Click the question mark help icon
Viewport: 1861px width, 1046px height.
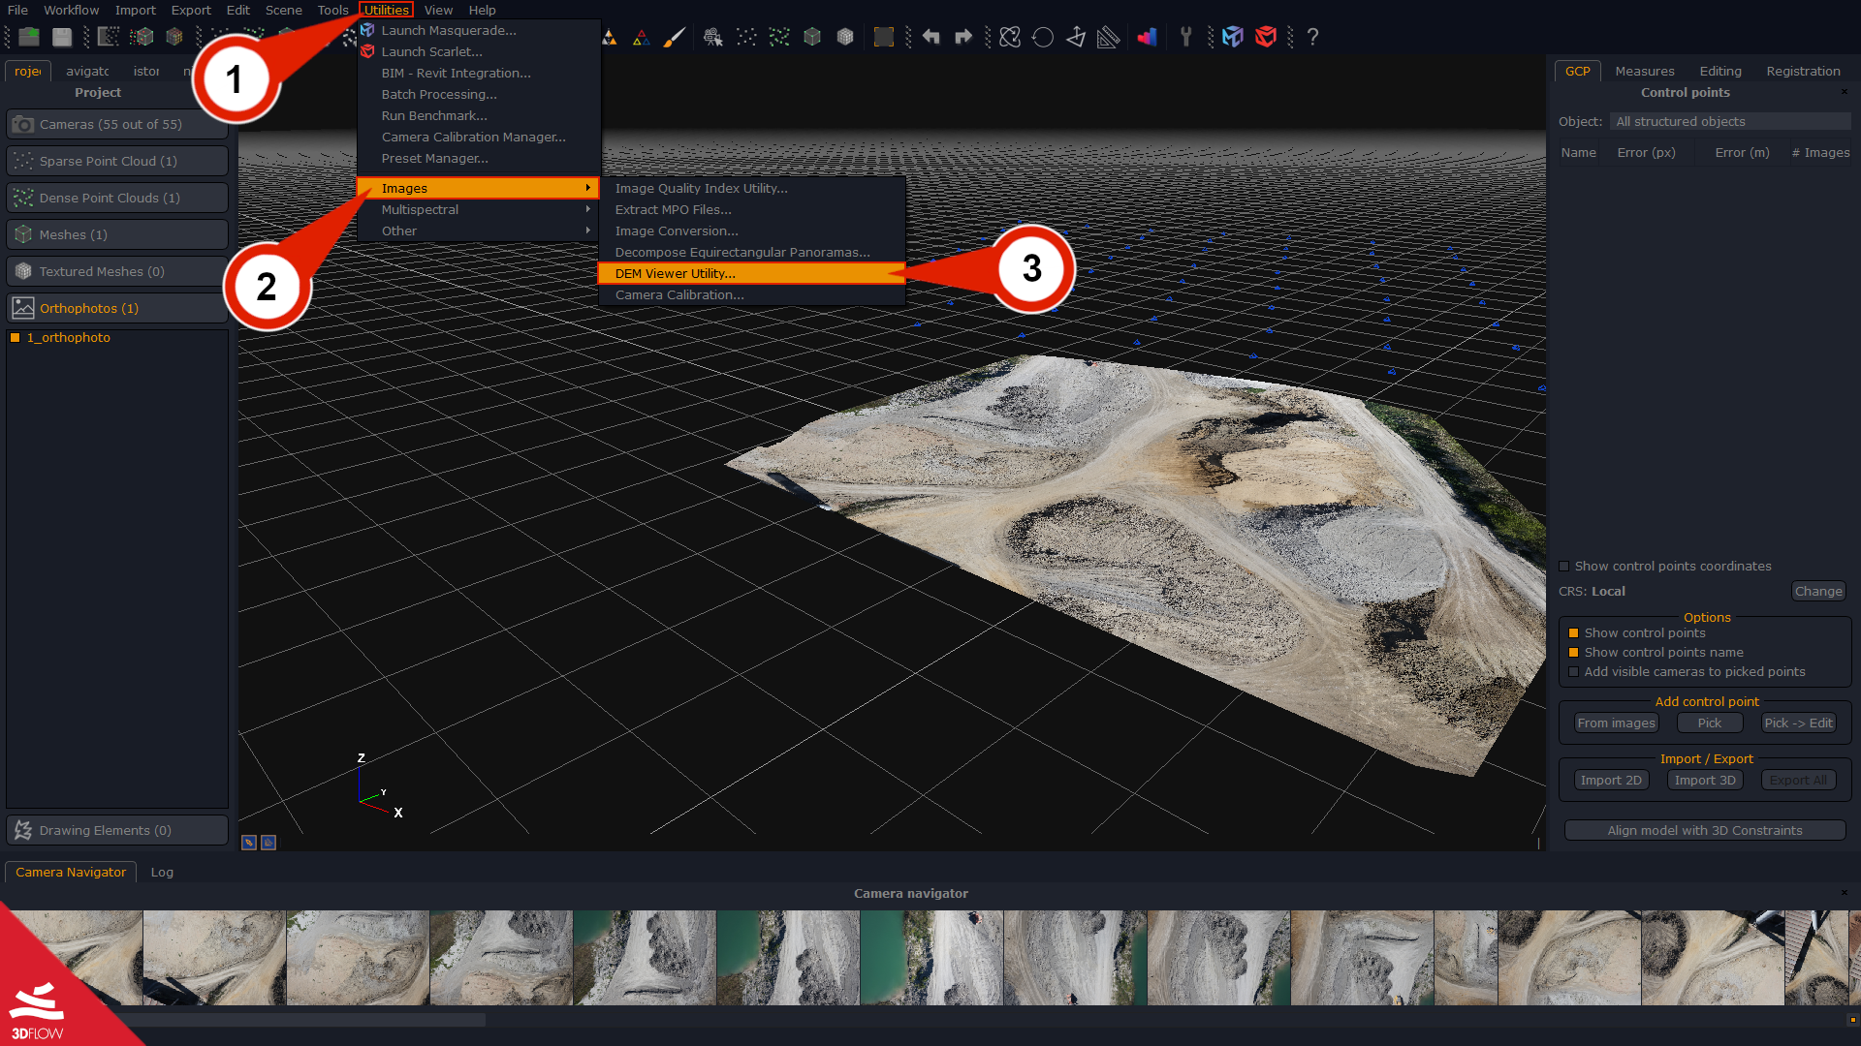(x=1312, y=37)
